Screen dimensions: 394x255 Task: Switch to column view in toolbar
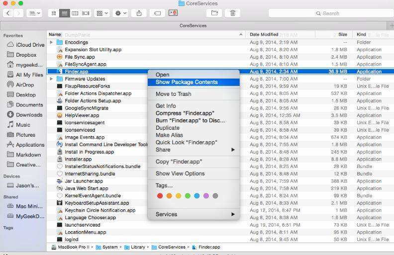click(x=75, y=13)
